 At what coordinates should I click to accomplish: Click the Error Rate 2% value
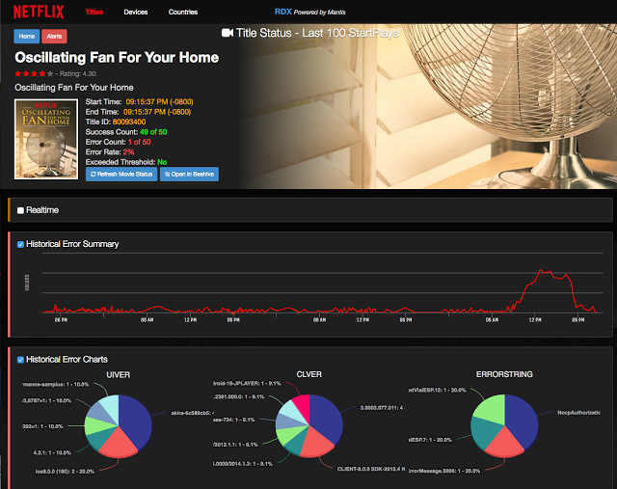pyautogui.click(x=128, y=152)
